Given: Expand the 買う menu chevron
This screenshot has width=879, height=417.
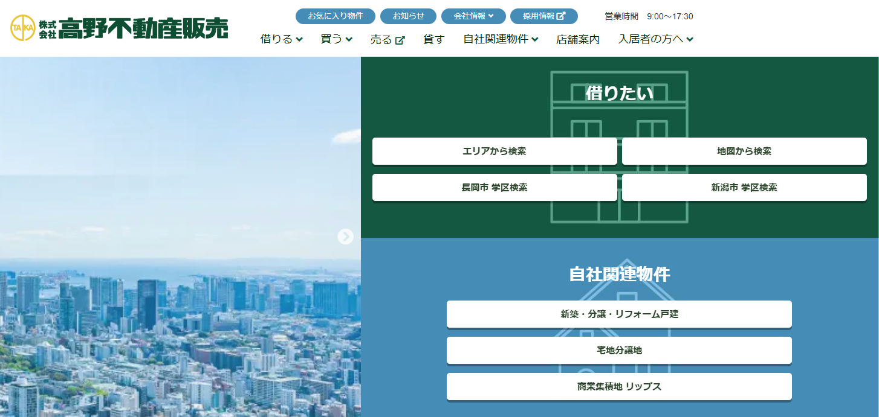Looking at the screenshot, I should click(349, 40).
